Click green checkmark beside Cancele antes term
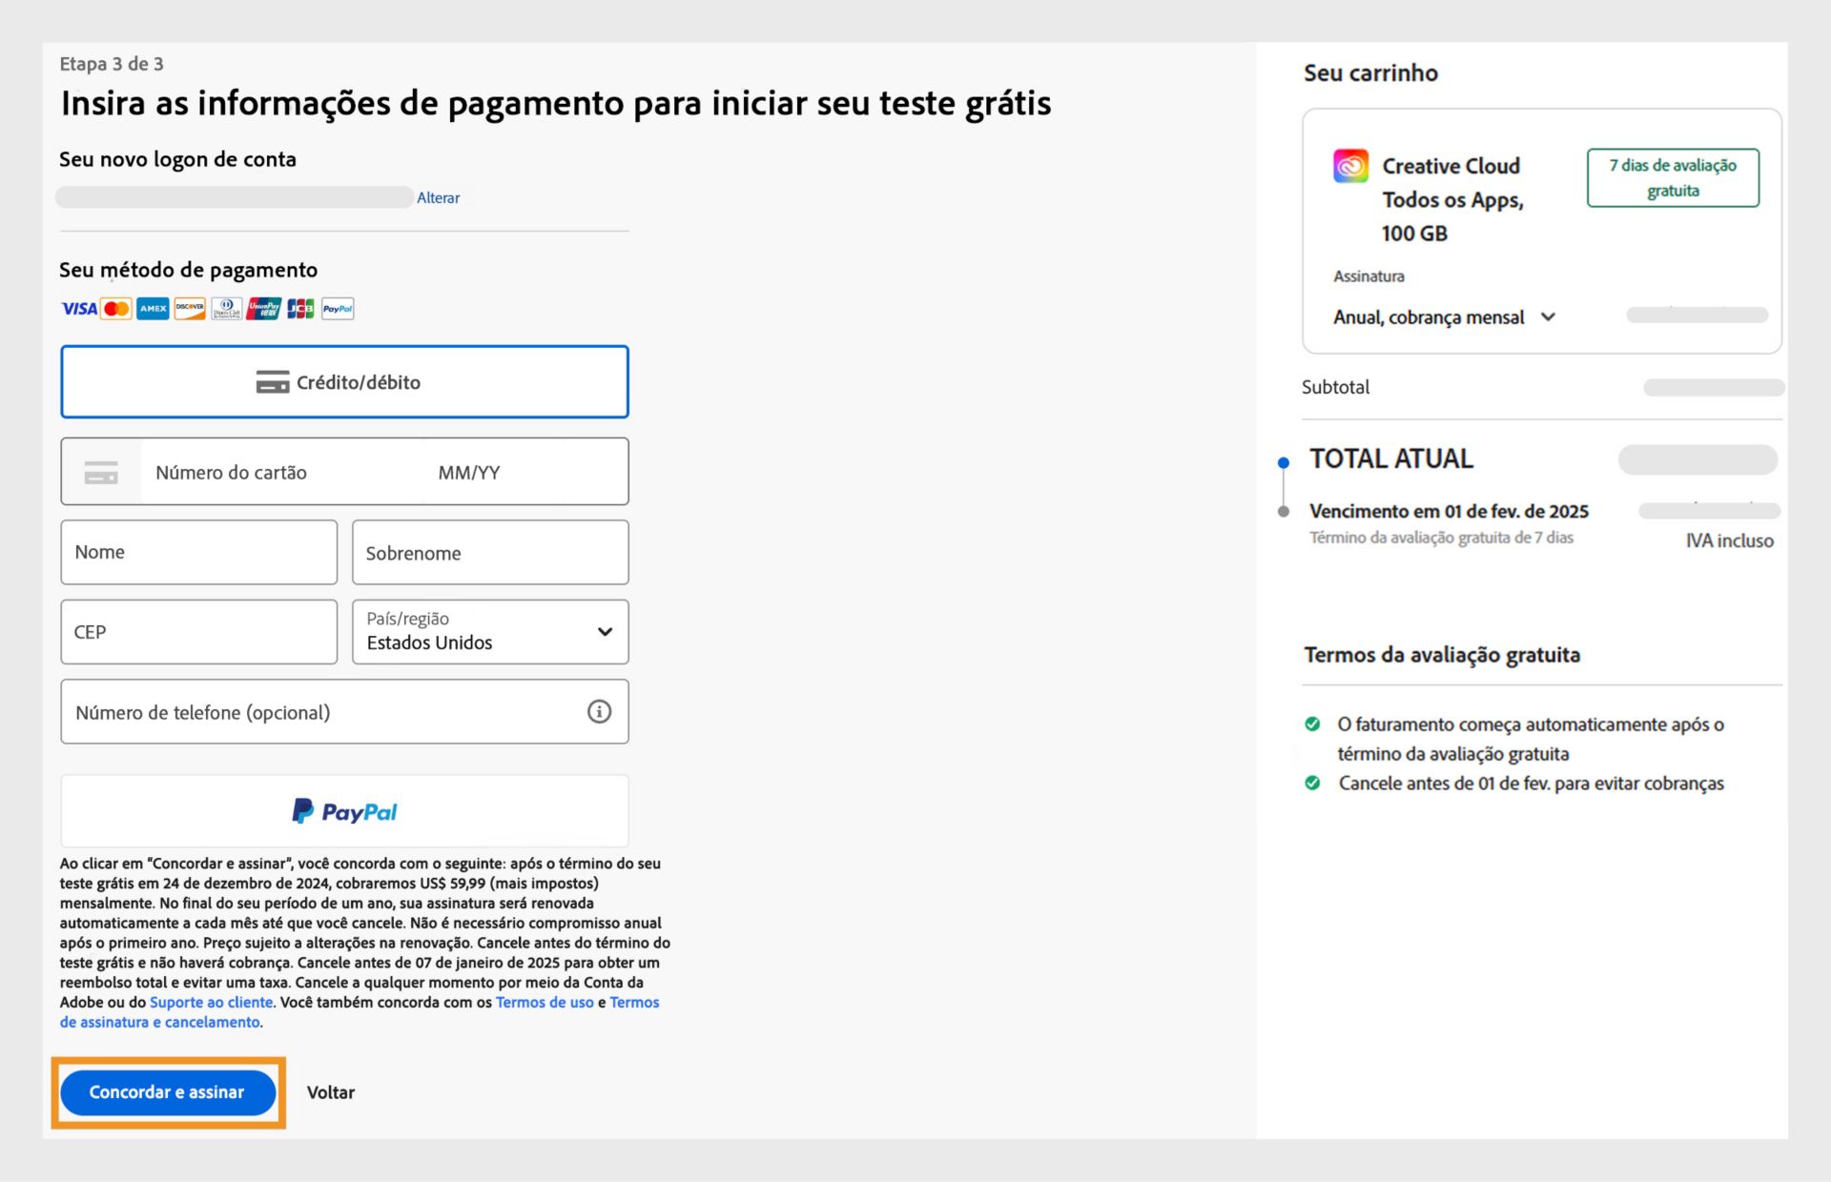The height and width of the screenshot is (1182, 1831). pos(1312,784)
